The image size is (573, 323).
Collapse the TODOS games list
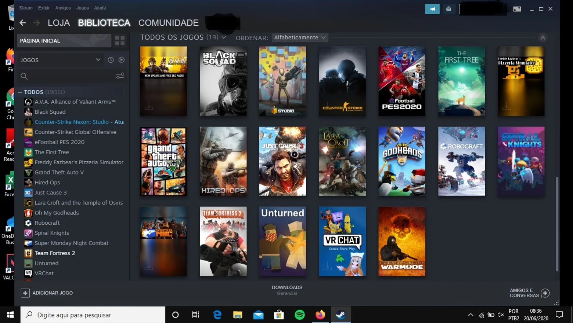click(x=20, y=92)
